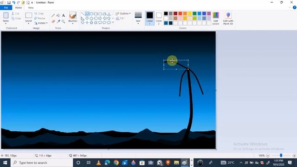This screenshot has height=167, width=297.
Task: Choose the Curve shape
Action: 87,14
